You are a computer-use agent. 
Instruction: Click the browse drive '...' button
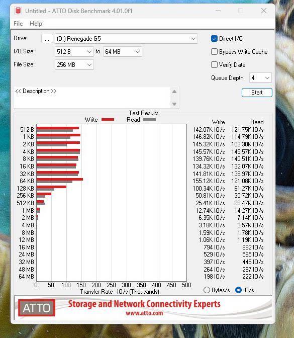(47, 39)
